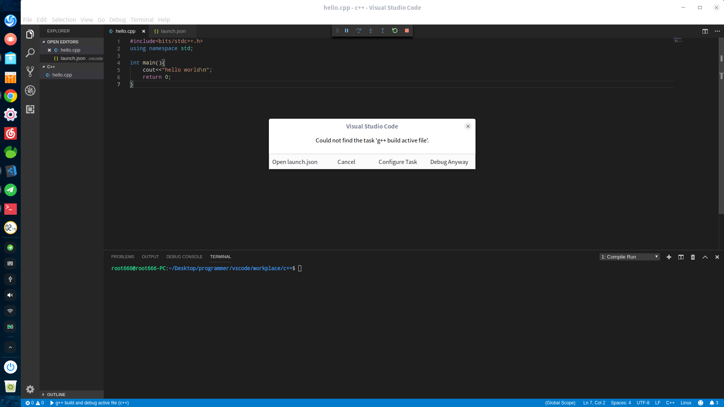Image resolution: width=724 pixels, height=407 pixels.
Task: Open the File menu
Action: [x=28, y=20]
